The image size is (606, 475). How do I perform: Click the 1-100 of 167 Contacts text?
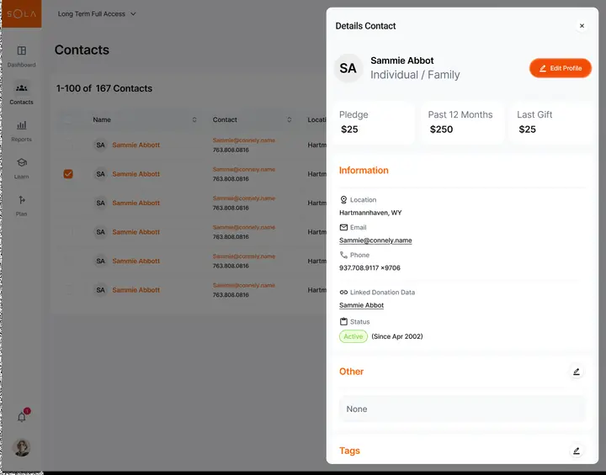point(104,88)
